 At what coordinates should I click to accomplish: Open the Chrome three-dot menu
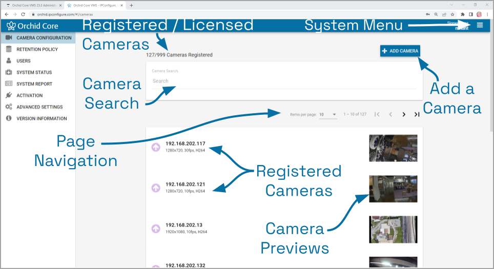point(487,14)
